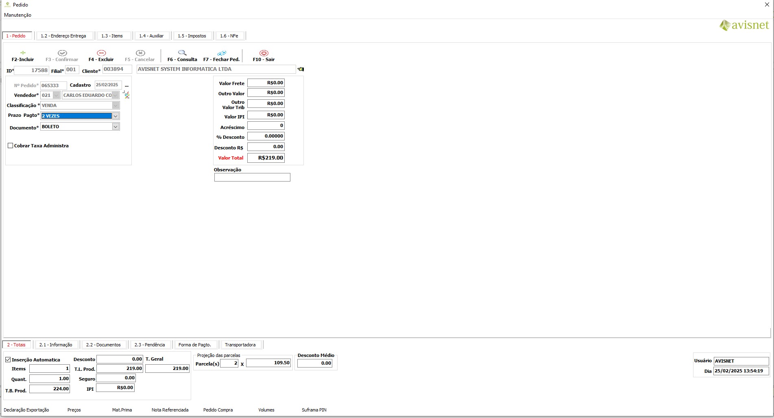Viewport: 774px width, 418px height.
Task: Click the Nota Referenciada link
Action: 170,410
